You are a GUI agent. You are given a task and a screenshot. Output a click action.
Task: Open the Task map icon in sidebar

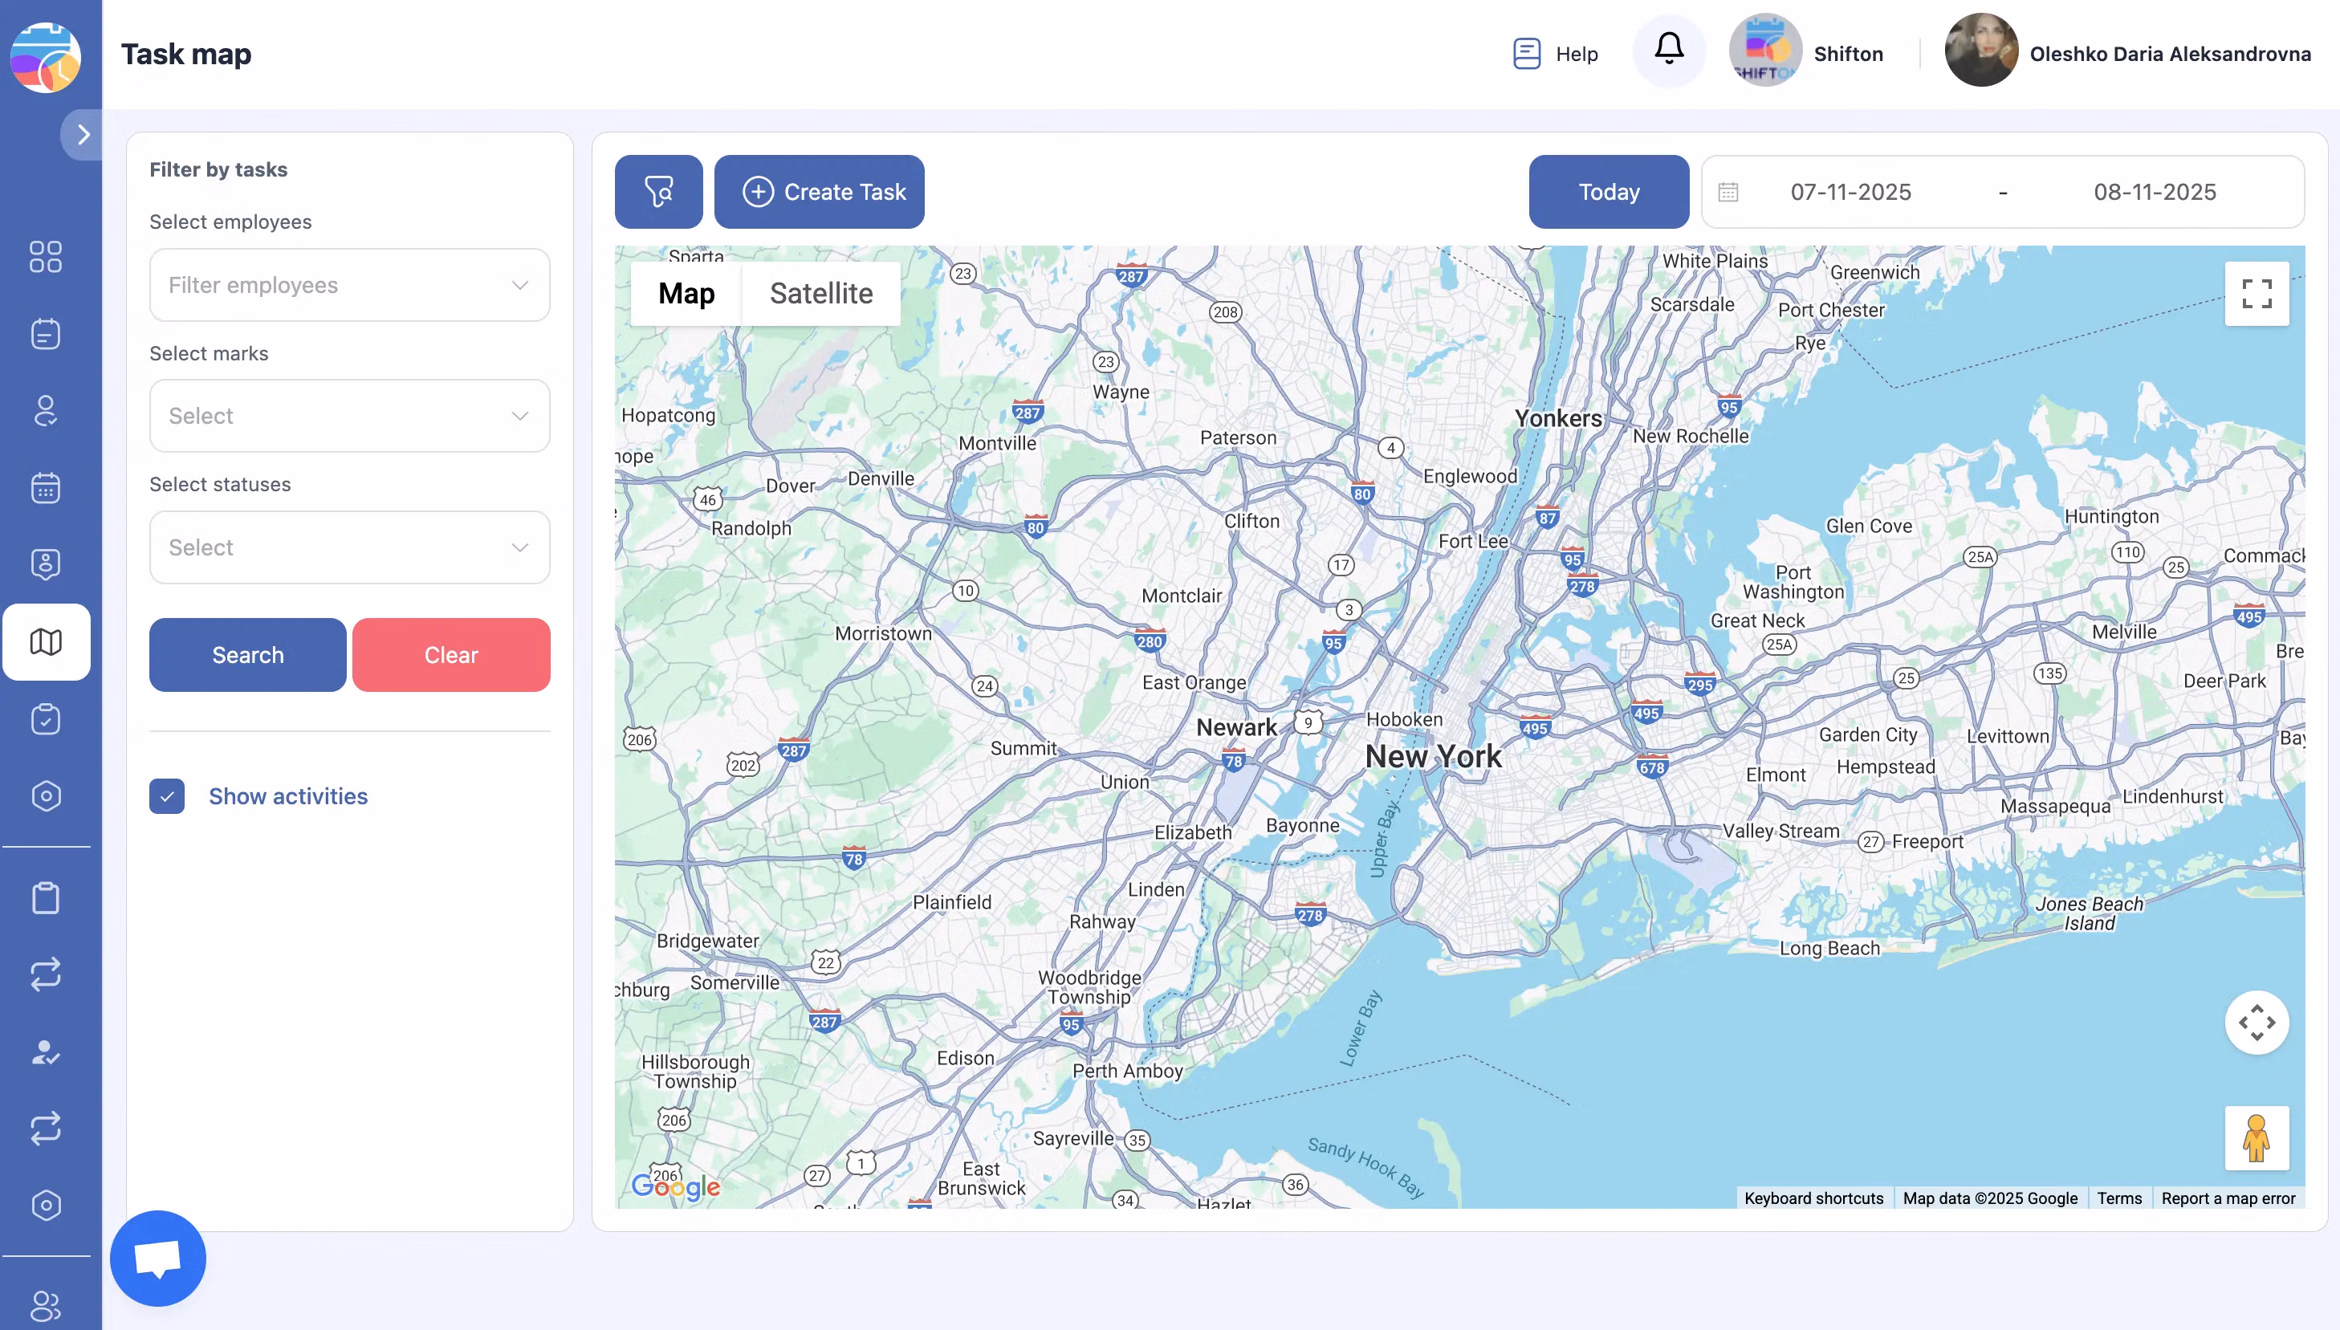coord(47,642)
